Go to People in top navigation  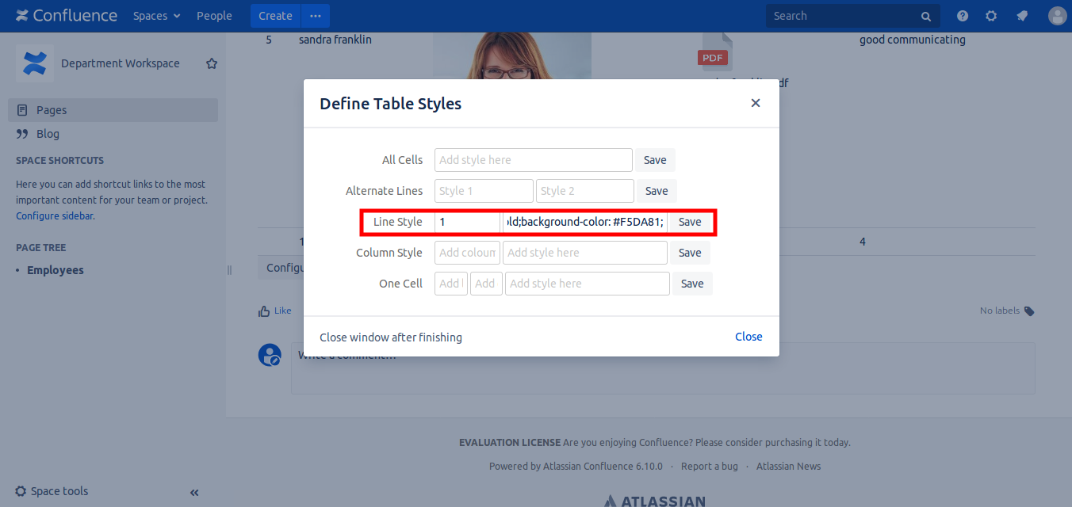214,16
